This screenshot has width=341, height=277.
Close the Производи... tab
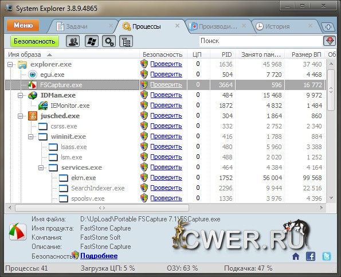click(244, 26)
